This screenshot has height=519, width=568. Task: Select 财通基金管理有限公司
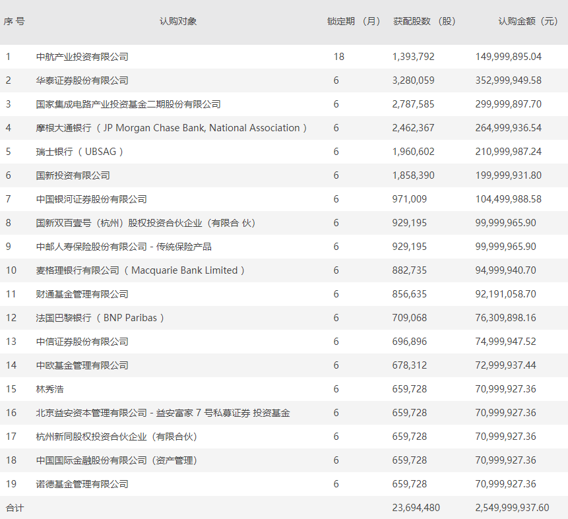point(82,294)
